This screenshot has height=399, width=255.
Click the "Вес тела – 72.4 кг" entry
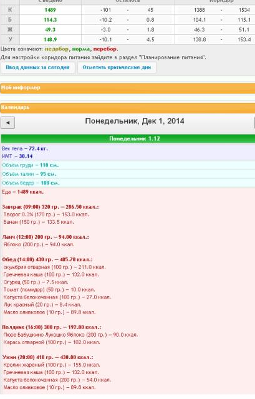(25, 148)
